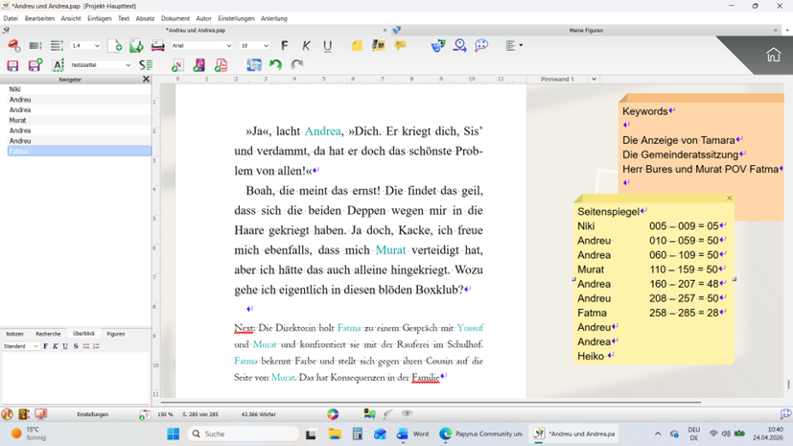
Task: Click the home icon in top-right corner
Action: click(x=773, y=55)
